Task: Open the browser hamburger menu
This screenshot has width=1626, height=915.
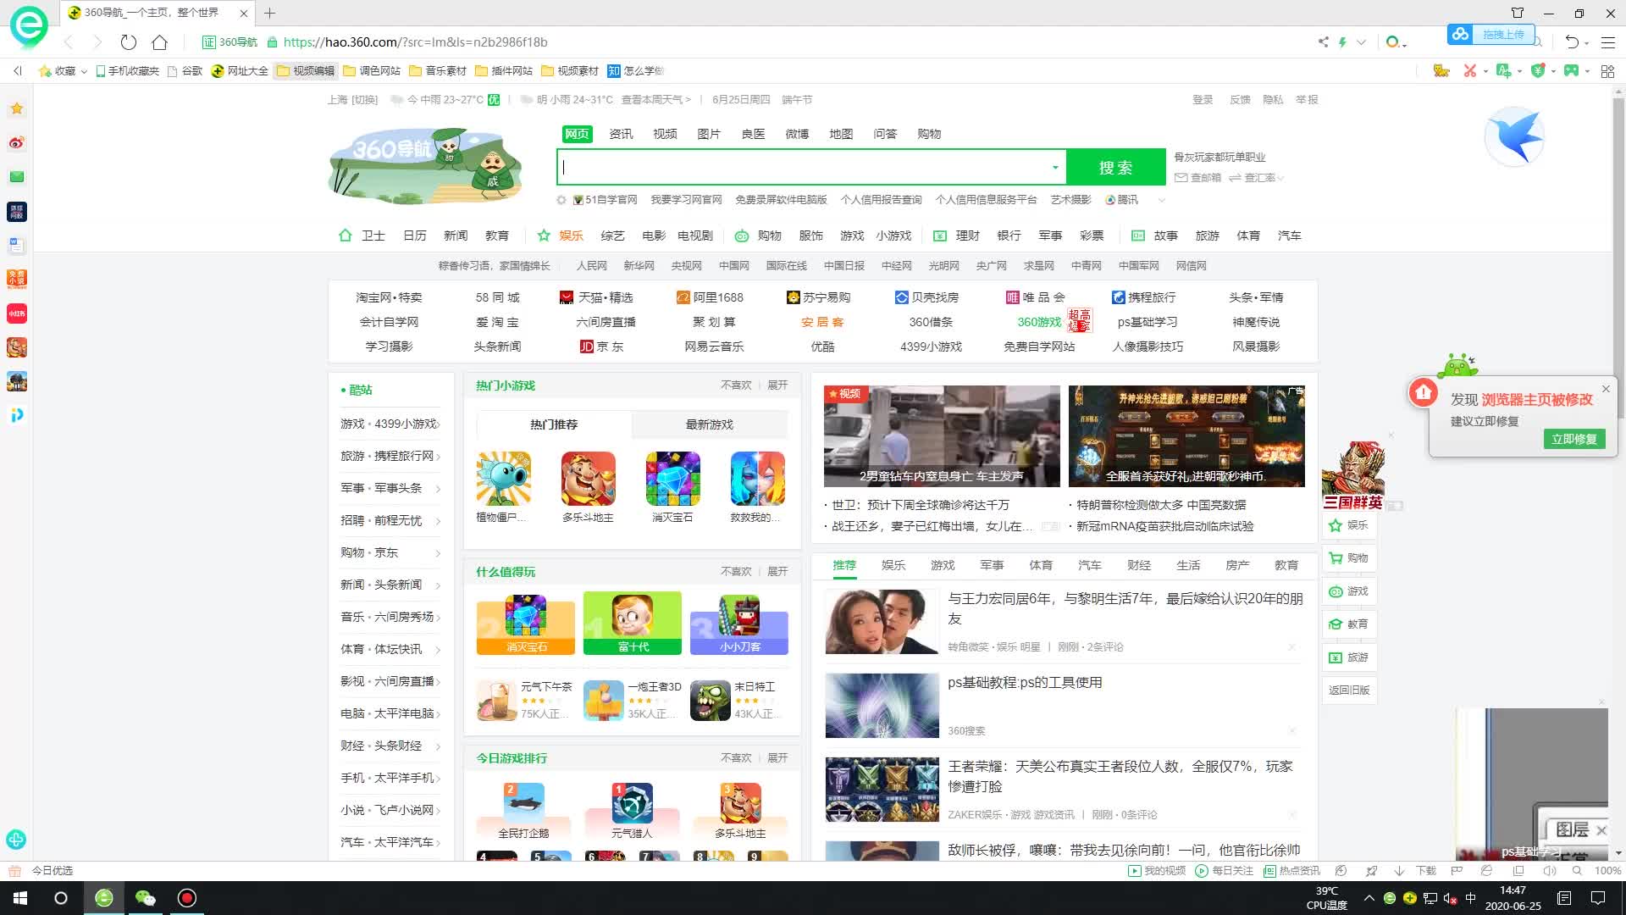Action: (1608, 42)
